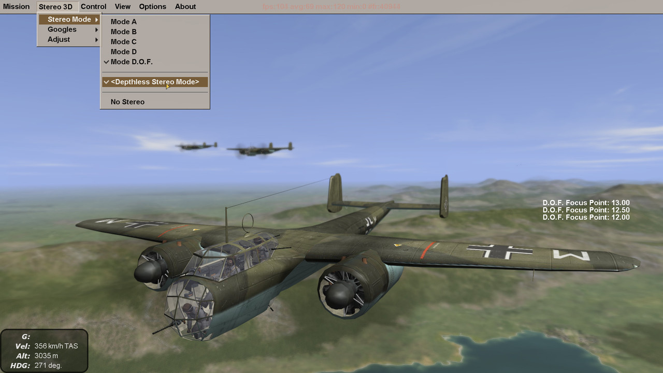The height and width of the screenshot is (373, 663).
Task: Select Mode D stereo option
Action: 155,52
